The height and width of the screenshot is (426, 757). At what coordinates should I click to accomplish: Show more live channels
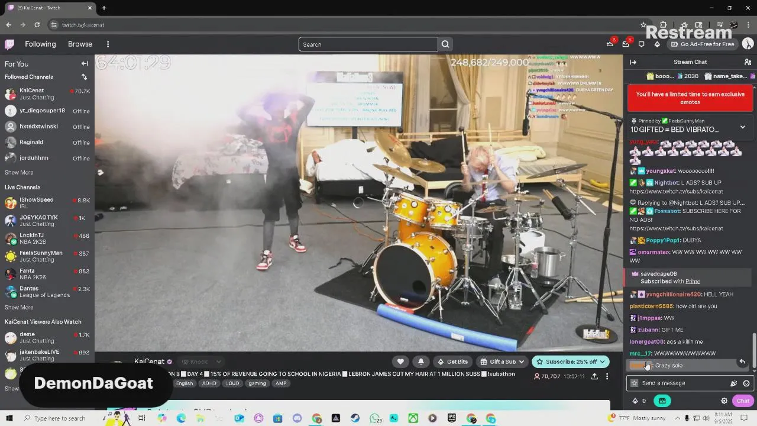pos(19,308)
